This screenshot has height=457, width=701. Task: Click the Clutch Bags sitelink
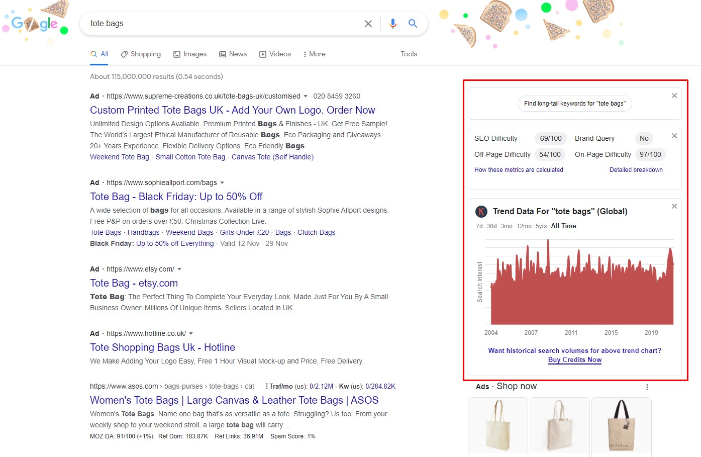click(316, 232)
